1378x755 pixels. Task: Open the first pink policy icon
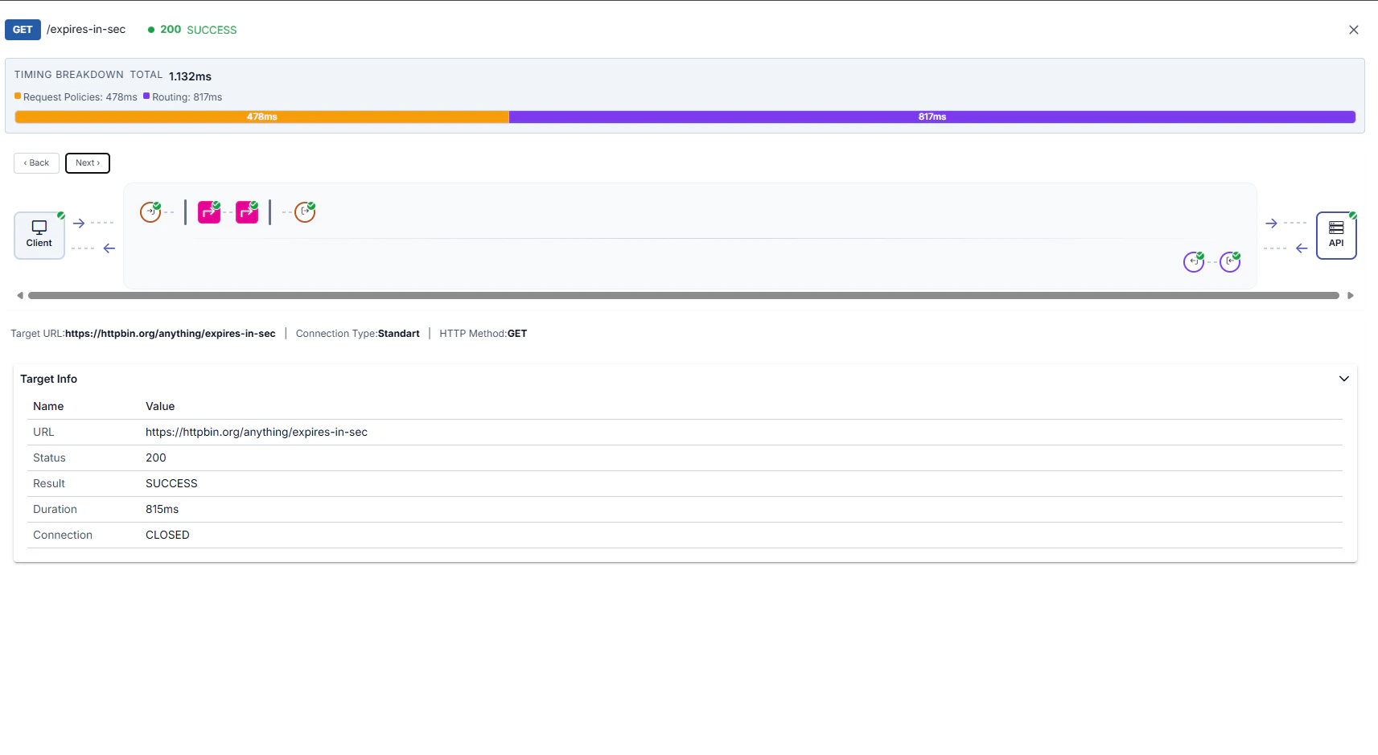pos(209,211)
